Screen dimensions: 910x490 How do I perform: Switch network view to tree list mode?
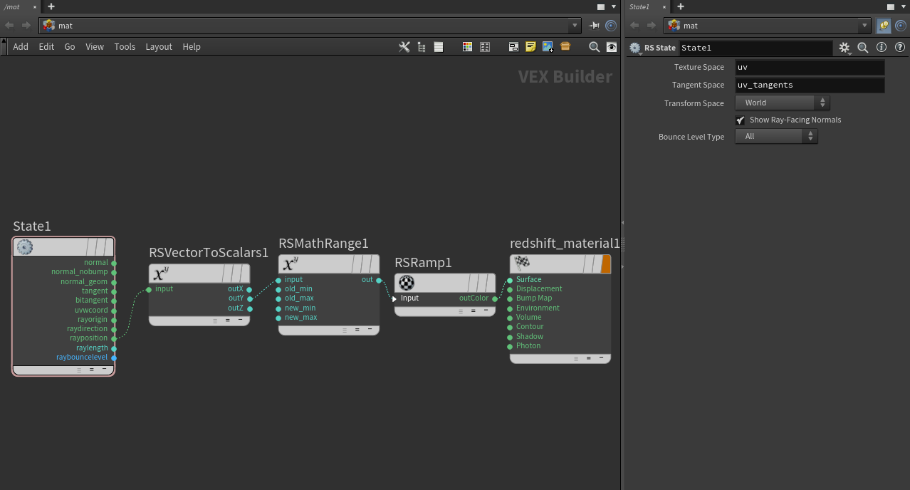(x=422, y=47)
